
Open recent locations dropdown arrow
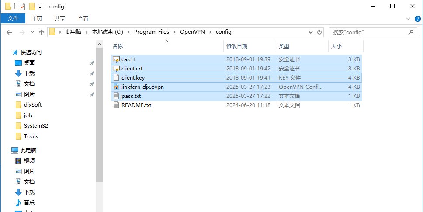click(x=33, y=32)
